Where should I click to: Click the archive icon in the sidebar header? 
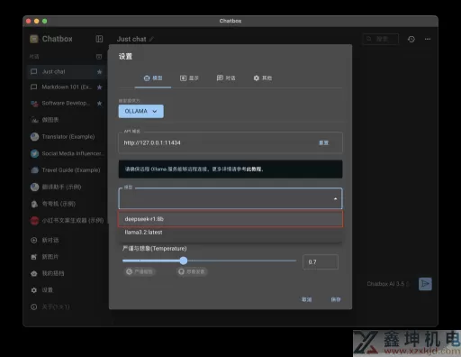coord(99,57)
